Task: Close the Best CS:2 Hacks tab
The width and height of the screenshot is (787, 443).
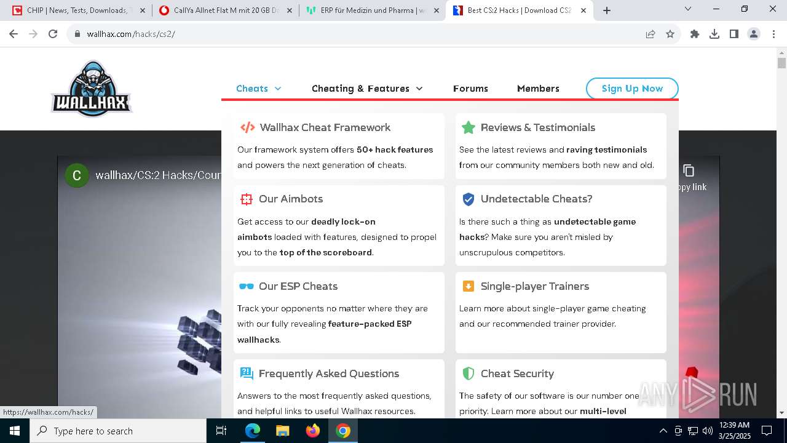Action: coord(583,10)
